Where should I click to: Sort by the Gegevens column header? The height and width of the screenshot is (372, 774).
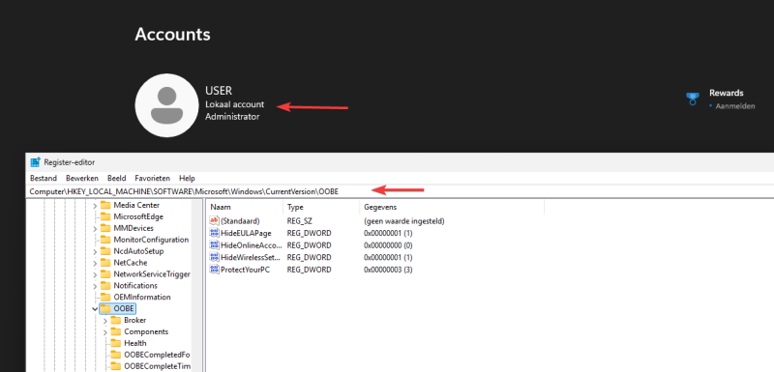[x=452, y=207]
